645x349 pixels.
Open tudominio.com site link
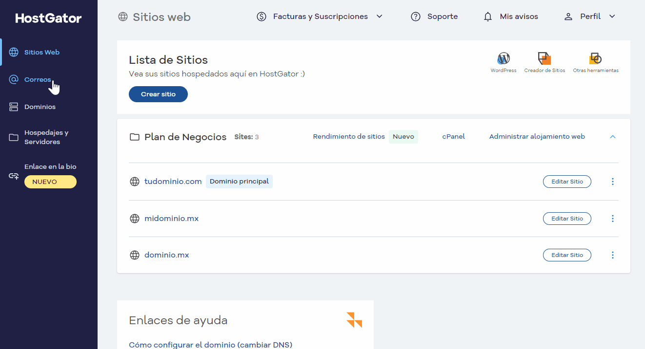pos(173,181)
